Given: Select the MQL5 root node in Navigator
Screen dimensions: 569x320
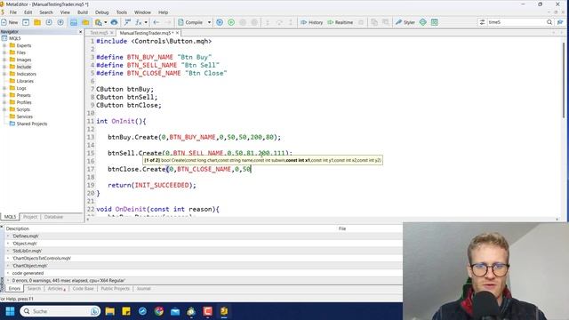Looking at the screenshot, I should click(14, 38).
